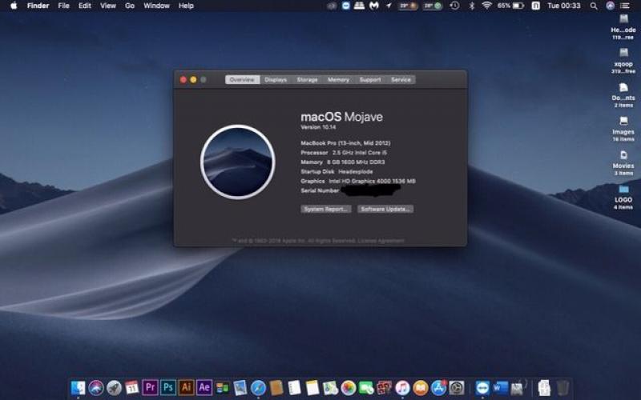641x400 pixels.
Task: Open the Spotlight search magnifier icon
Action: 594,6
